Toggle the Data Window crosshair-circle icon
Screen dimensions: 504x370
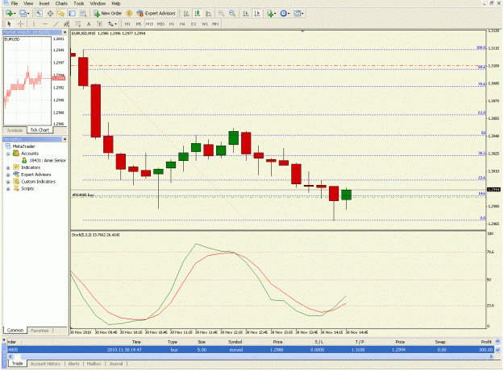pos(50,13)
